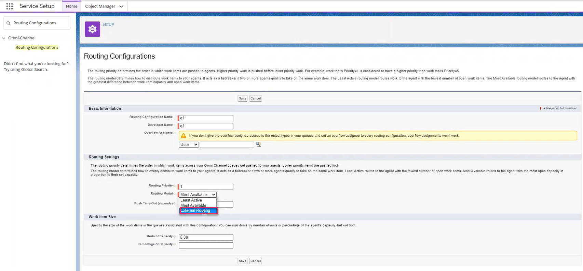Collapse the Omni-Channel tree section
This screenshot has height=271, width=583.
pyautogui.click(x=4, y=38)
